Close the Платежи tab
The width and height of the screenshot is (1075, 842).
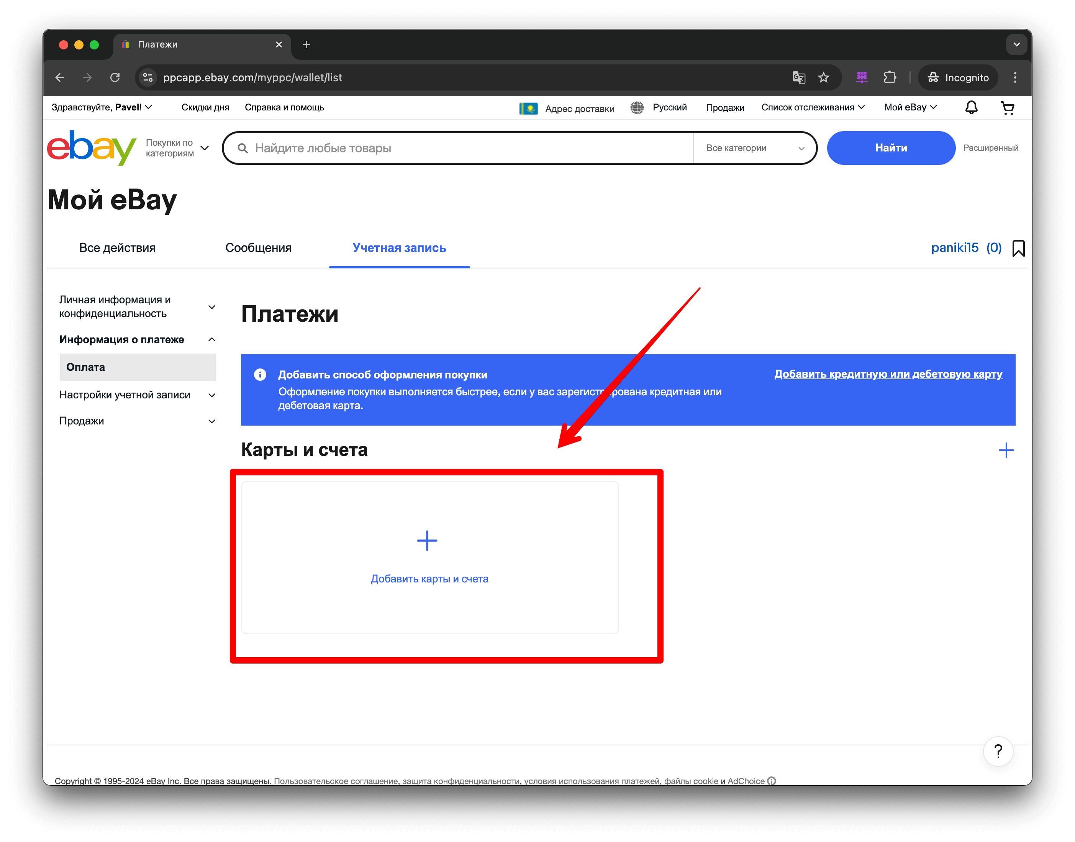click(x=279, y=44)
